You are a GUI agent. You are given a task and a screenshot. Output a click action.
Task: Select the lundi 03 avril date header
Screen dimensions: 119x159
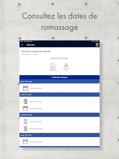(59, 95)
